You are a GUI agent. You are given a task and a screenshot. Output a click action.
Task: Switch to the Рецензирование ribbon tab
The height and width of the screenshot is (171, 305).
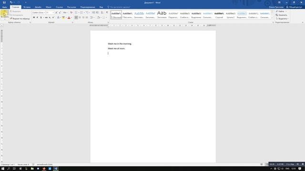coord(88,7)
